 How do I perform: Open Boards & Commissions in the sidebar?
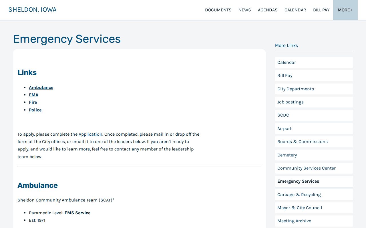314,142
